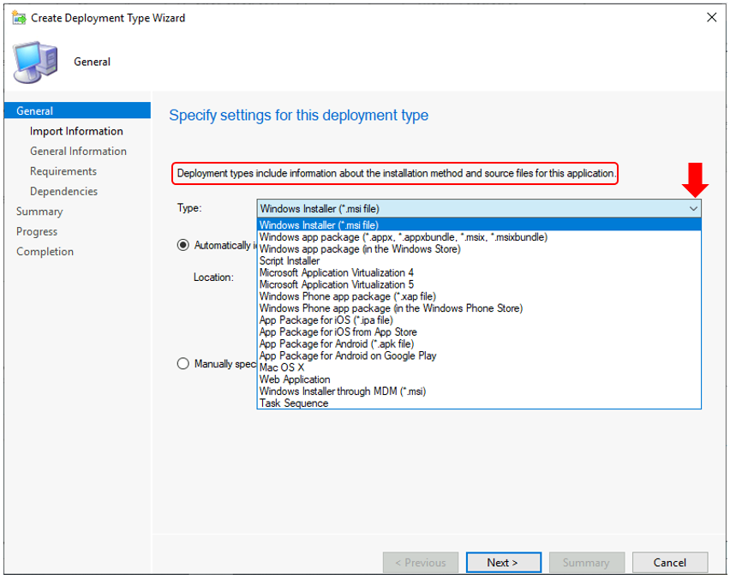Select the Web Application option
This screenshot has height=579, width=730.
tap(479, 379)
